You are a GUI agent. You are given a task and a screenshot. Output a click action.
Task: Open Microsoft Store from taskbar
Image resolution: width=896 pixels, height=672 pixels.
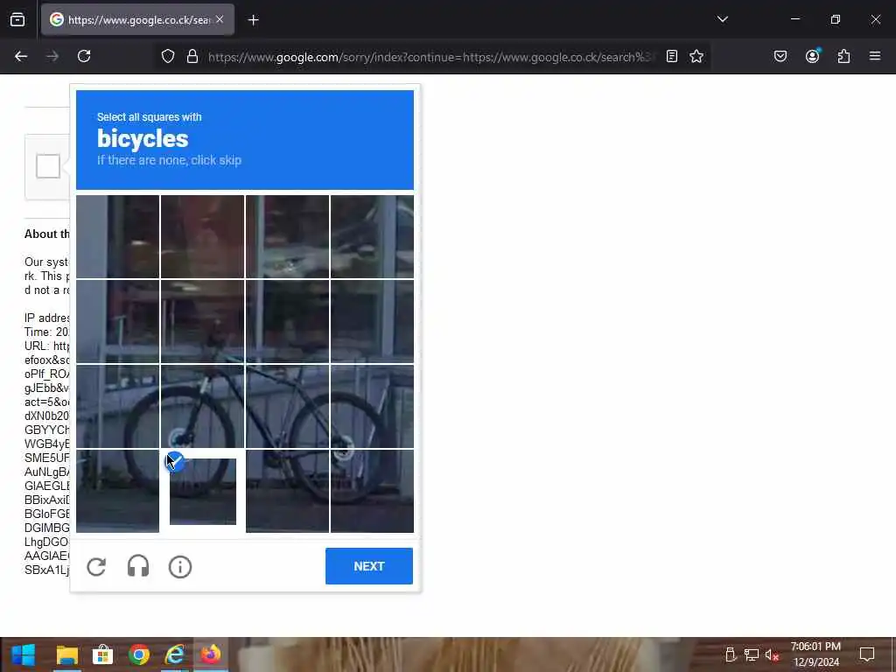[x=103, y=654]
